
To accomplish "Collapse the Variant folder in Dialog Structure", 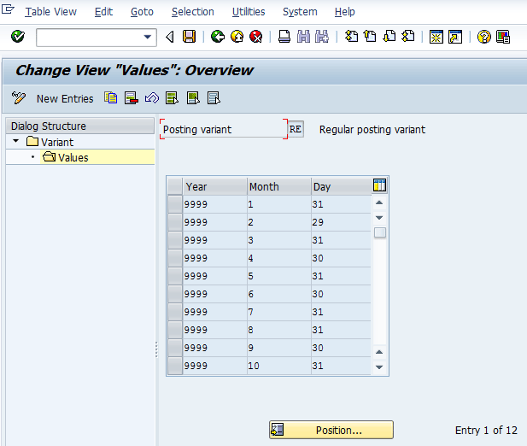I will [16, 142].
